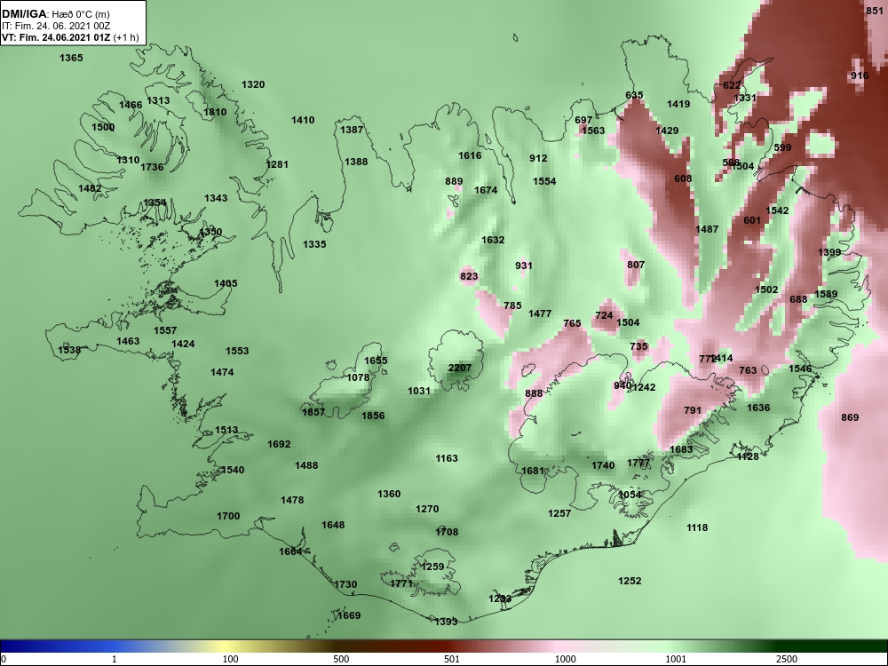
Task: Select the map value 1648
Action: pyautogui.click(x=333, y=525)
